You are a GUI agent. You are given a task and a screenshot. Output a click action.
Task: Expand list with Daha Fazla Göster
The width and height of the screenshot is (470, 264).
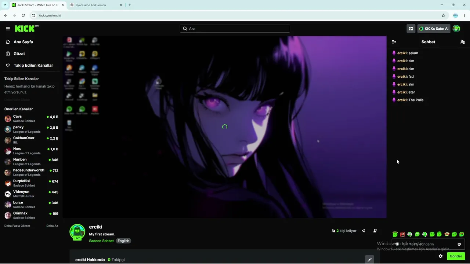(x=17, y=226)
